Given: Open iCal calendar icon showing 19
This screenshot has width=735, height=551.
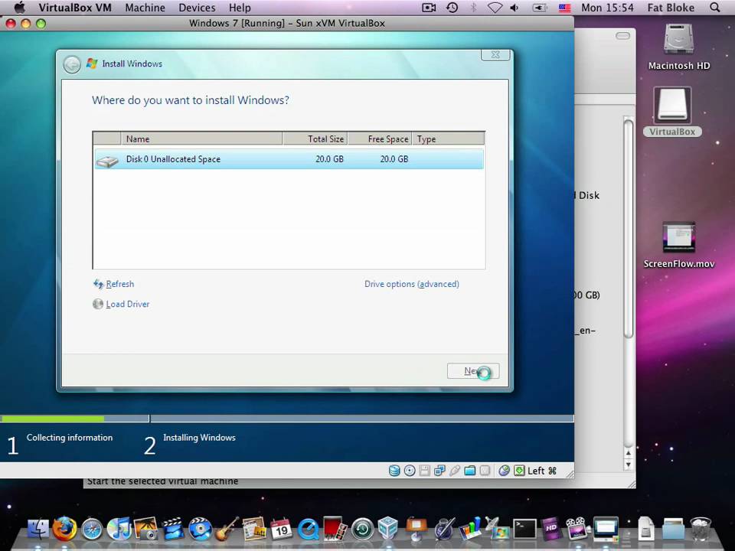Looking at the screenshot, I should [x=281, y=529].
